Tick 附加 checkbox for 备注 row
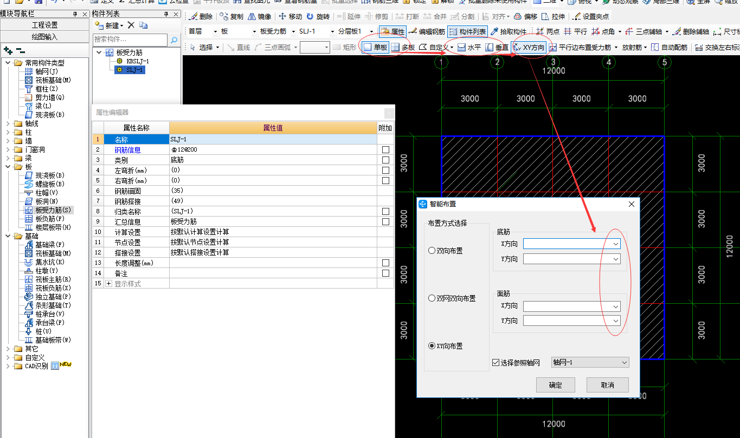This screenshot has width=740, height=438. click(385, 273)
